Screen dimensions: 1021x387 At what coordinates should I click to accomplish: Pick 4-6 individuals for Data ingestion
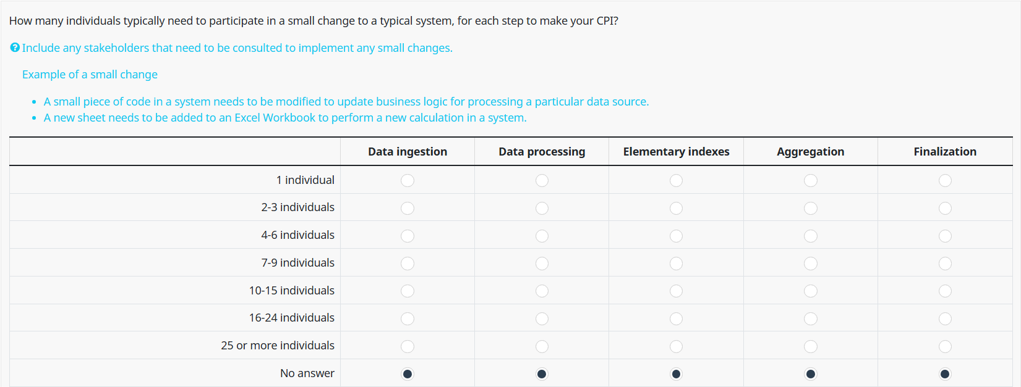pyautogui.click(x=408, y=236)
